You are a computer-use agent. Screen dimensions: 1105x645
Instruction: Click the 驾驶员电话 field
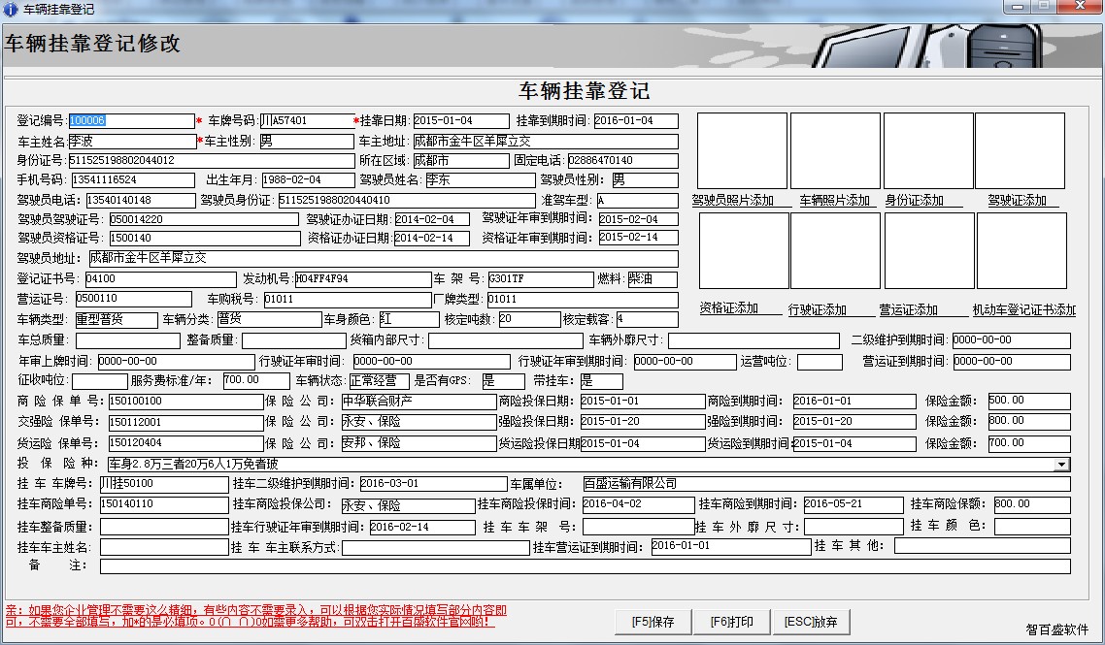(x=140, y=201)
